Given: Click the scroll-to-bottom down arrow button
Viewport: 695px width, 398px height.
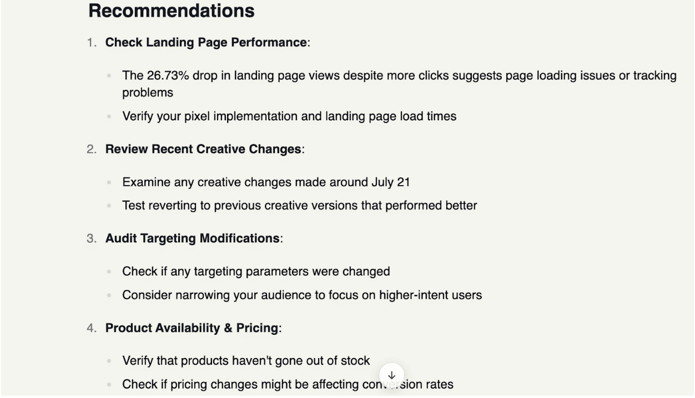Looking at the screenshot, I should [x=392, y=375].
